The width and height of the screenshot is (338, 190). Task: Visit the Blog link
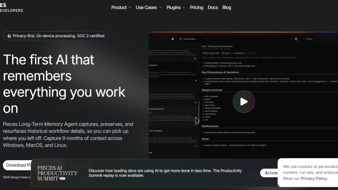(227, 7)
